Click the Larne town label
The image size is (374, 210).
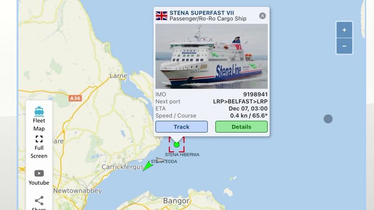click(118, 76)
